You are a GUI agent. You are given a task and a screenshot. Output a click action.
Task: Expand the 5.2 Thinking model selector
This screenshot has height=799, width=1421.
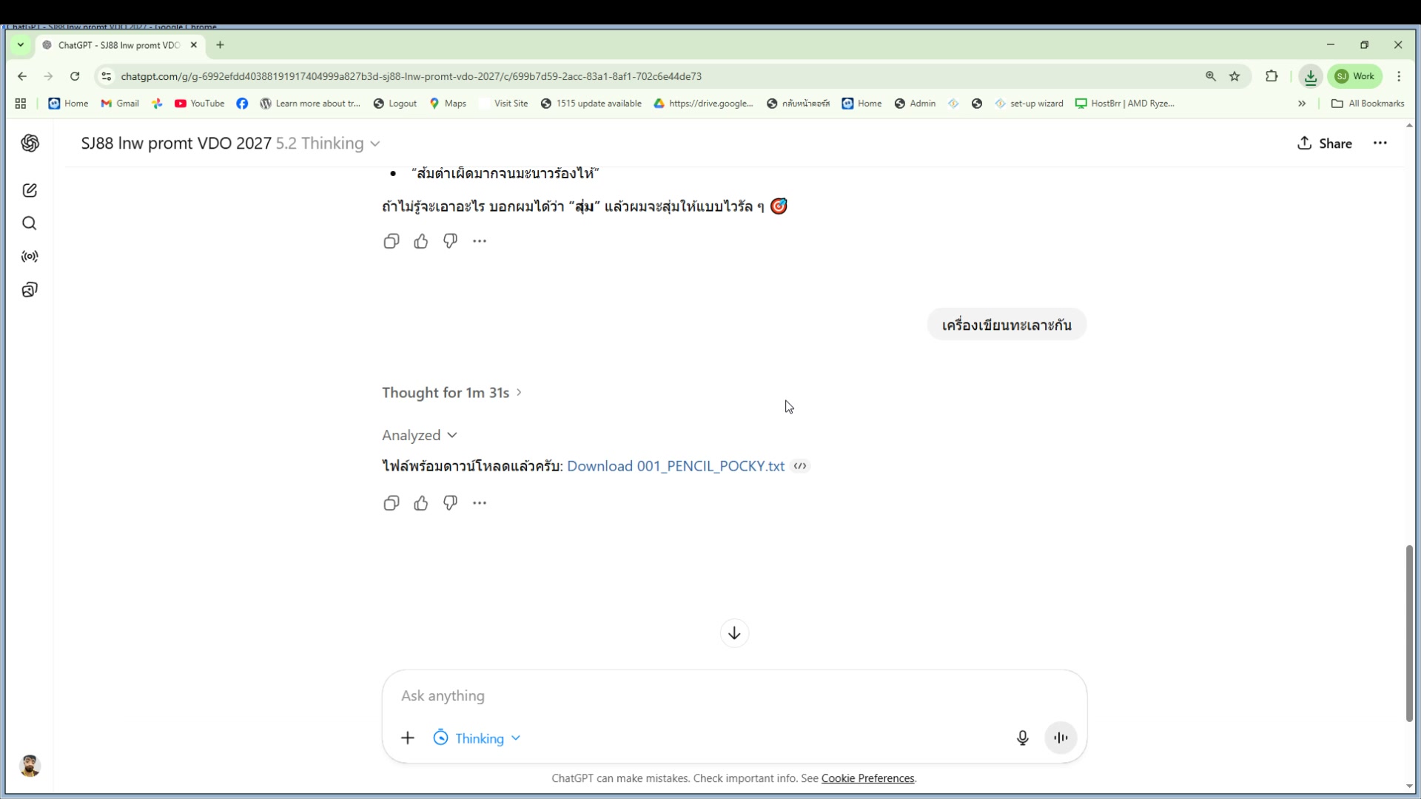click(x=328, y=144)
